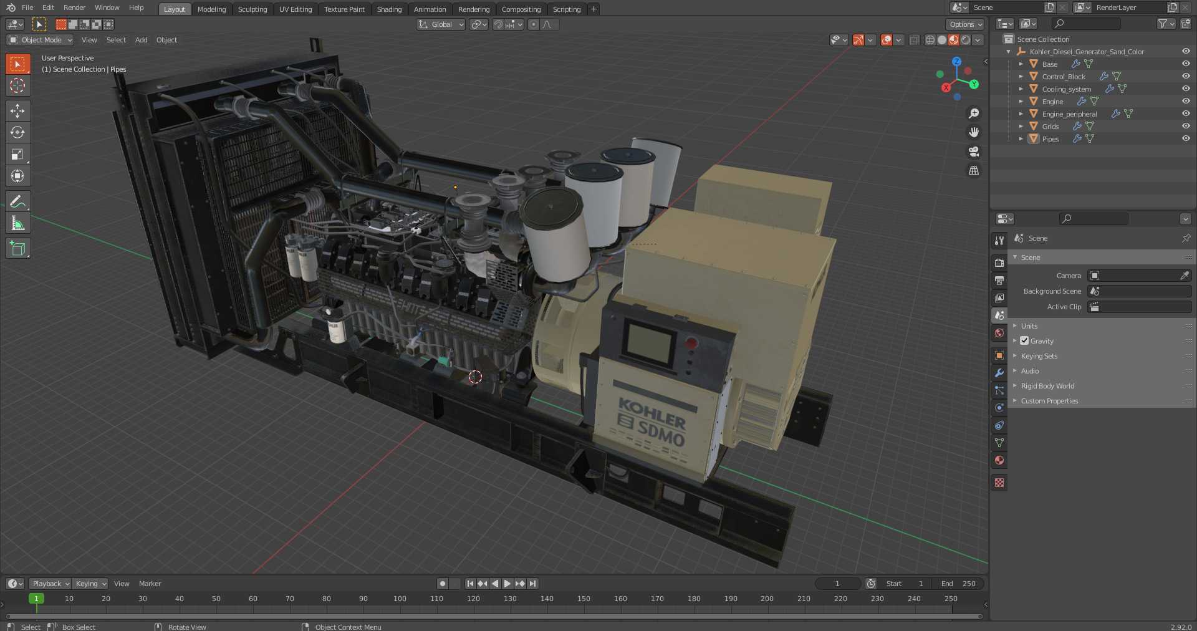The width and height of the screenshot is (1197, 631).
Task: Hide Kohler_Diesel_Generator_Sand_Color collection
Action: 1186,51
